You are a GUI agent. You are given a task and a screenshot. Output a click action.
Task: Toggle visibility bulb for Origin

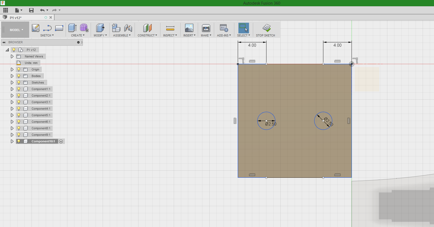tap(19, 69)
